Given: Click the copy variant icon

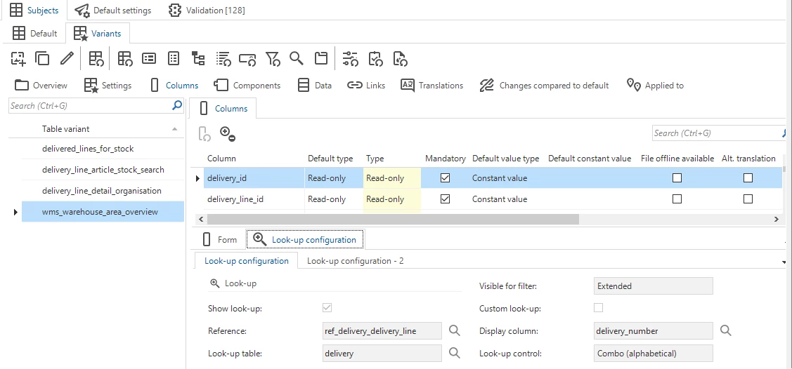Looking at the screenshot, I should tap(42, 58).
